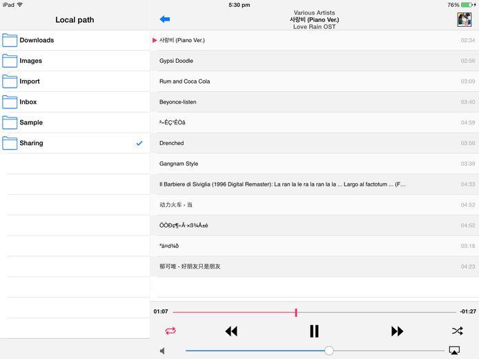The image size is (479, 359).
Task: Click the Sample folder icon
Action: click(10, 122)
